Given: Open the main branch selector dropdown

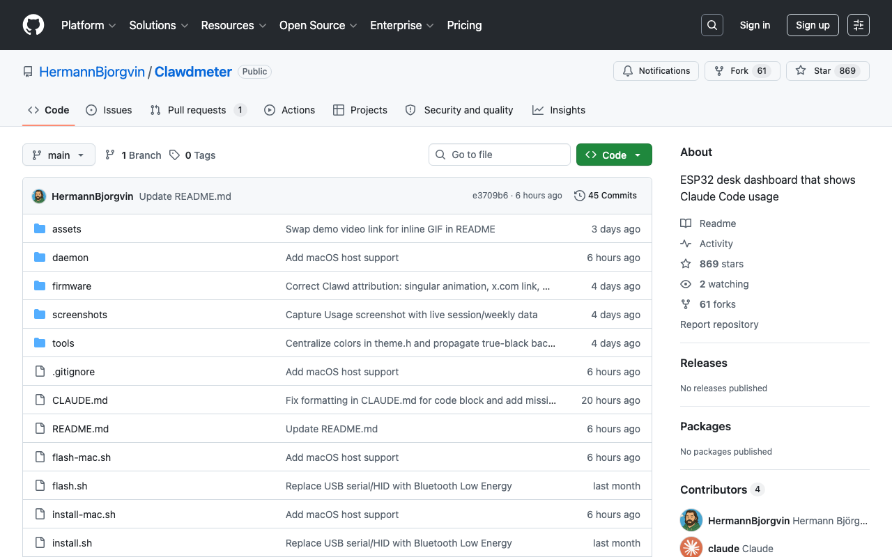Looking at the screenshot, I should (59, 155).
